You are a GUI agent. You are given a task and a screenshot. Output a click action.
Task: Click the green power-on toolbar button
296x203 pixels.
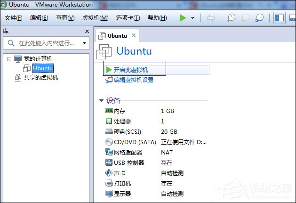tap(183, 18)
